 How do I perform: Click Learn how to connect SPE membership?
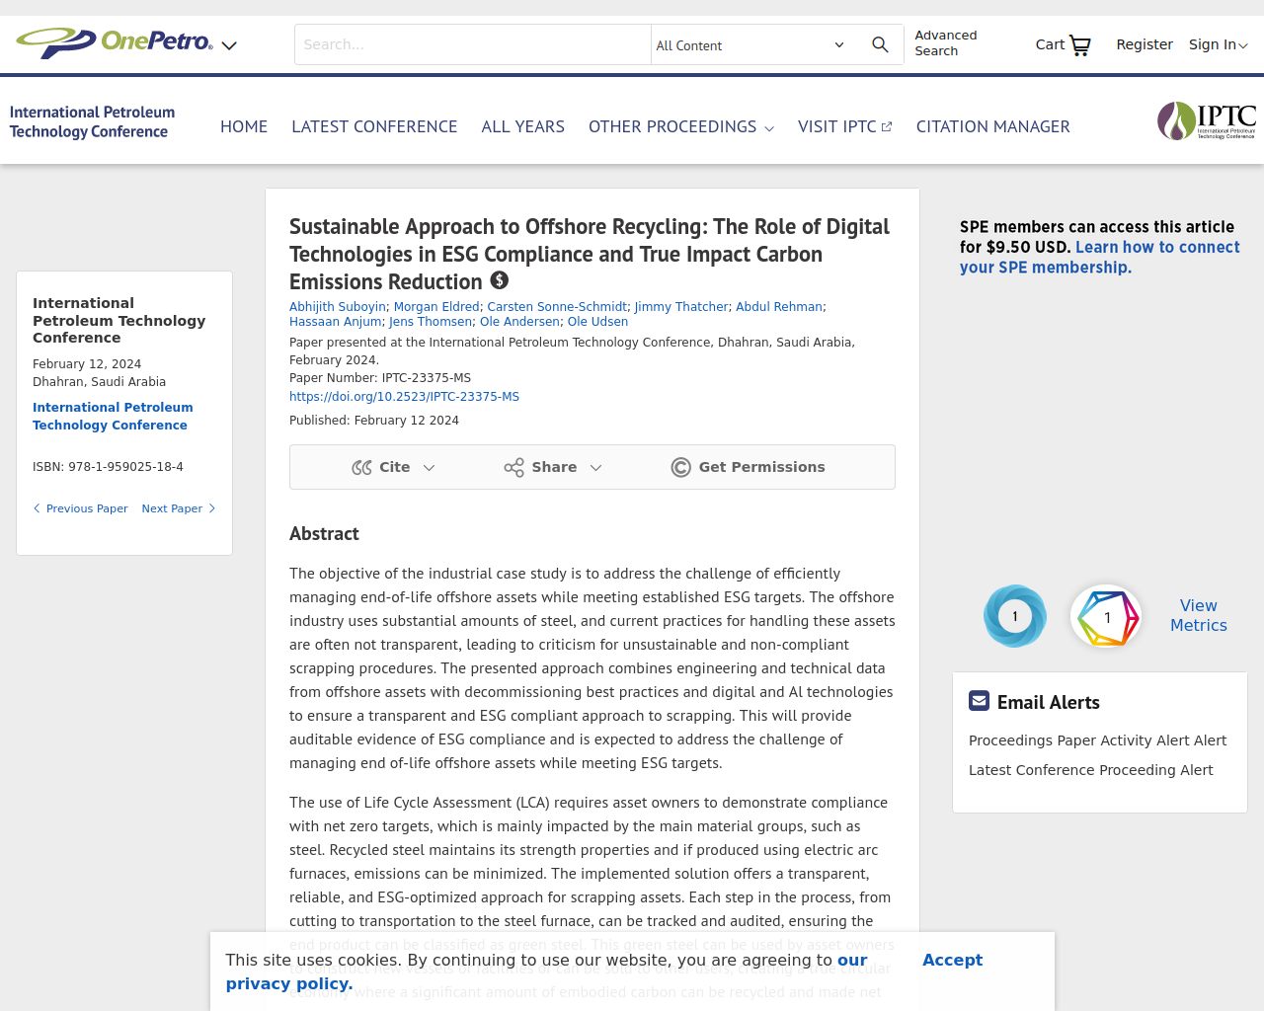tap(1100, 257)
